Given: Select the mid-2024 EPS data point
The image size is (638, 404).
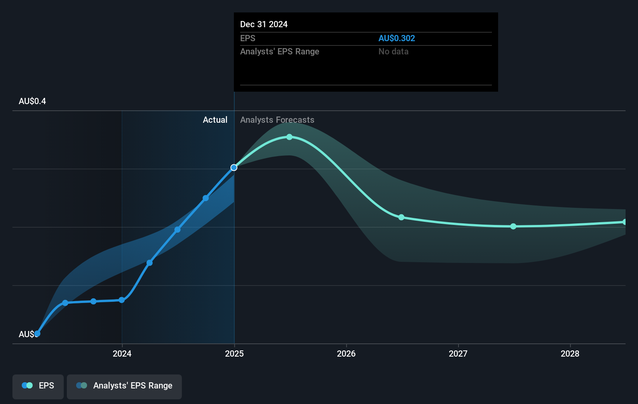Looking at the screenshot, I should [178, 230].
